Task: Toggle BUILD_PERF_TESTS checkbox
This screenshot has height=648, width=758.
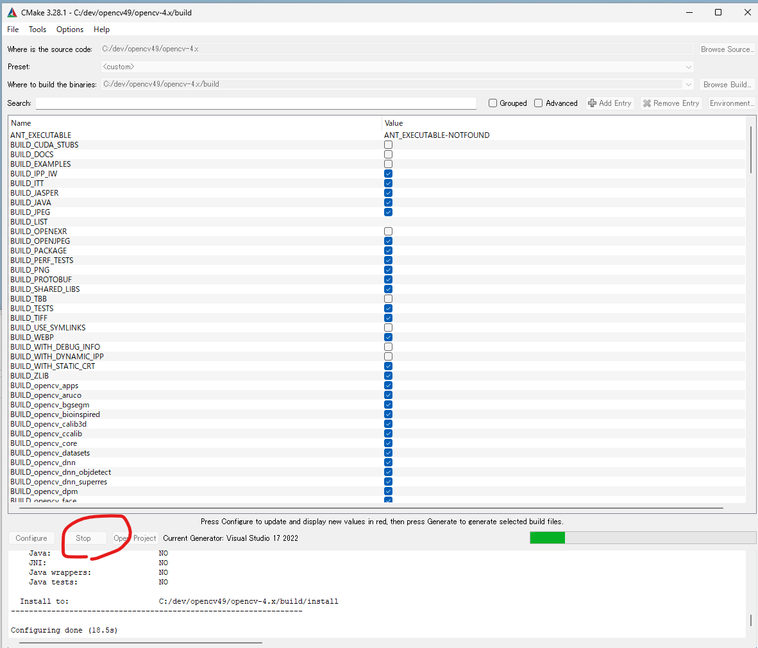Action: [x=388, y=260]
